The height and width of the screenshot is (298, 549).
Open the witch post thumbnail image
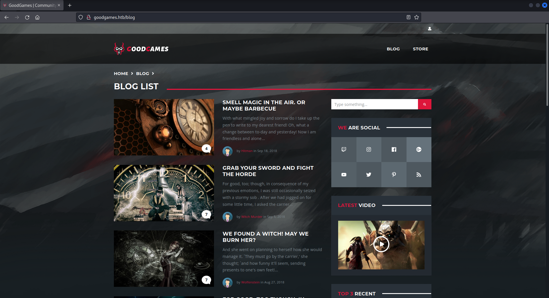(164, 258)
